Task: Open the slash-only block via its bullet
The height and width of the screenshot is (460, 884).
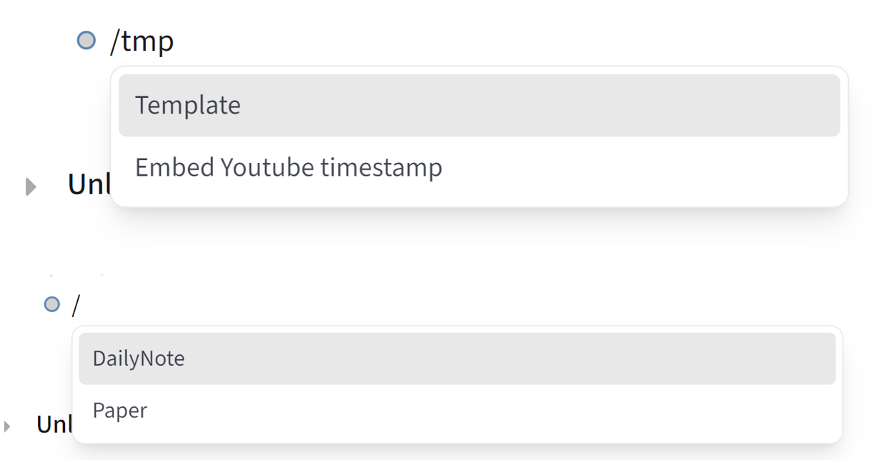Action: coord(52,305)
